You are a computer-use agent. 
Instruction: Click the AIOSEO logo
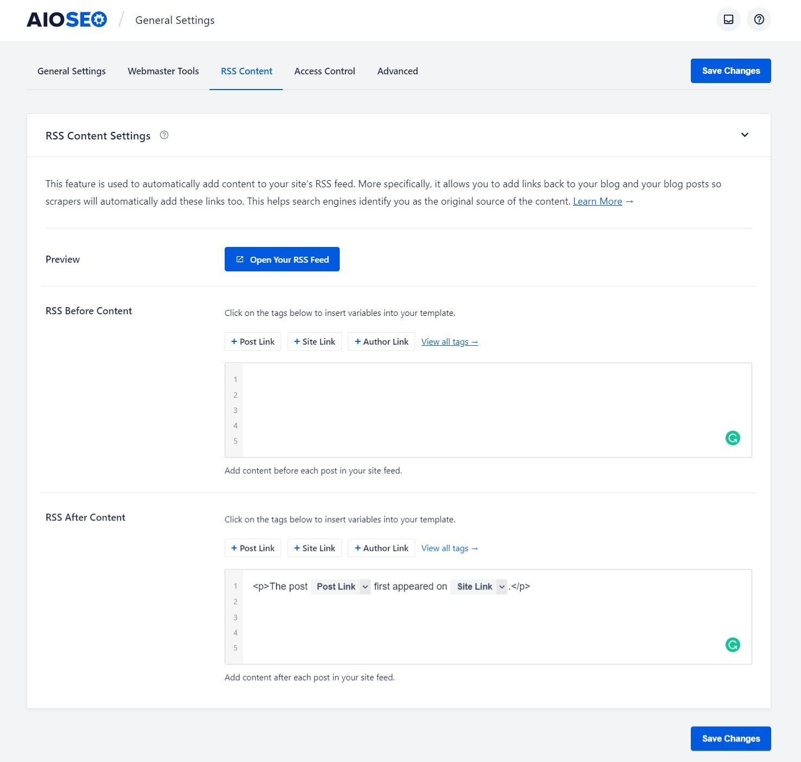67,20
